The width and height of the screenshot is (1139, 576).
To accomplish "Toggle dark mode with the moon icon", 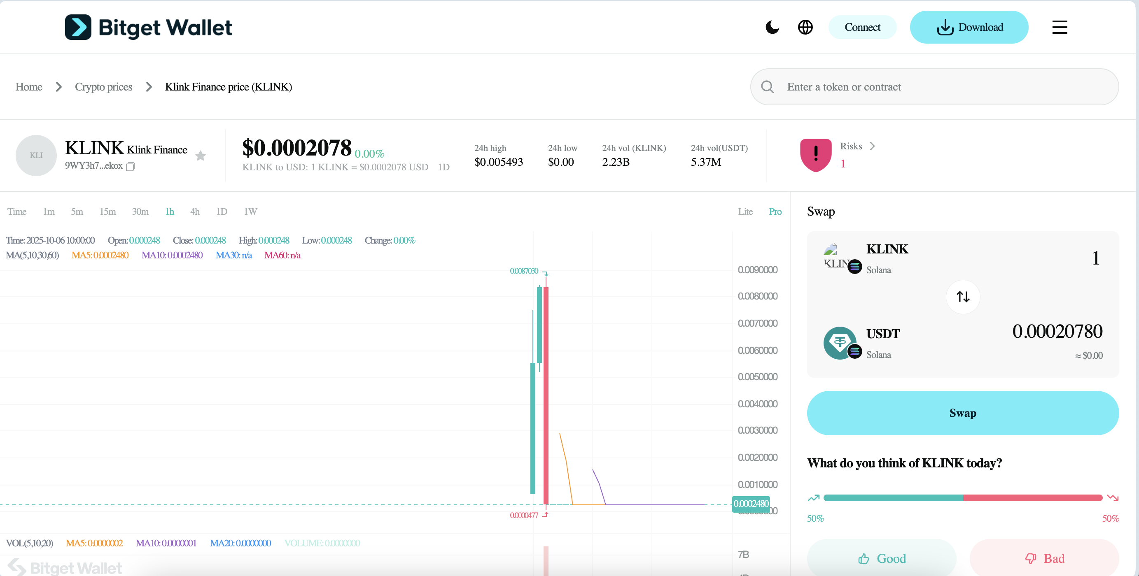I will tap(772, 28).
